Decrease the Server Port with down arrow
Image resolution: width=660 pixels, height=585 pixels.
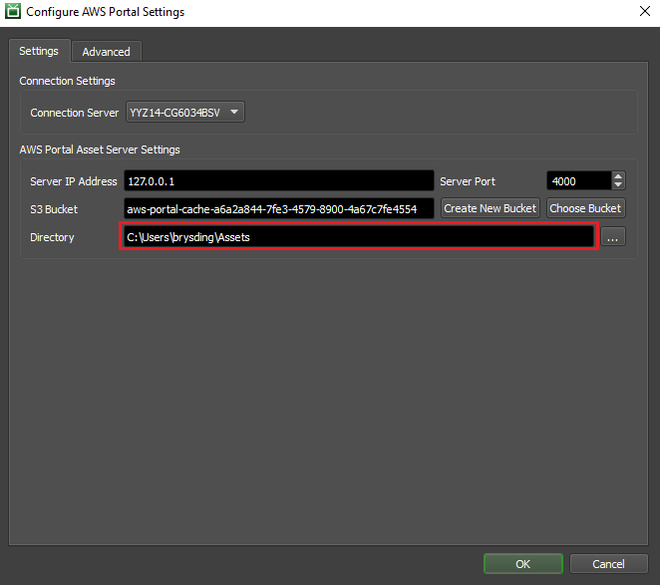618,185
